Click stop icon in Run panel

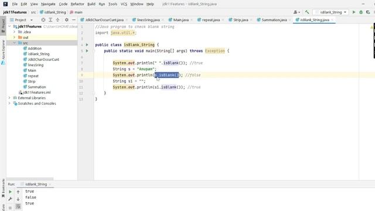pos(11,207)
